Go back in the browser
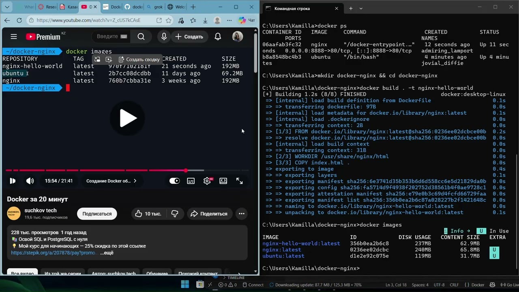This screenshot has height=292, width=519. (7, 20)
